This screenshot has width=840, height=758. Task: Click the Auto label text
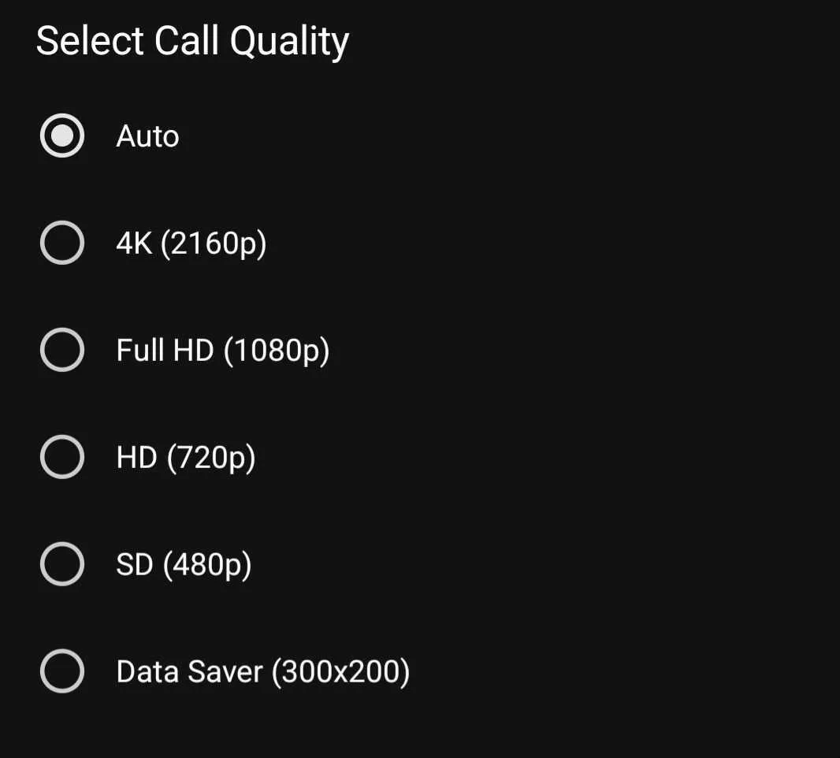tap(147, 136)
